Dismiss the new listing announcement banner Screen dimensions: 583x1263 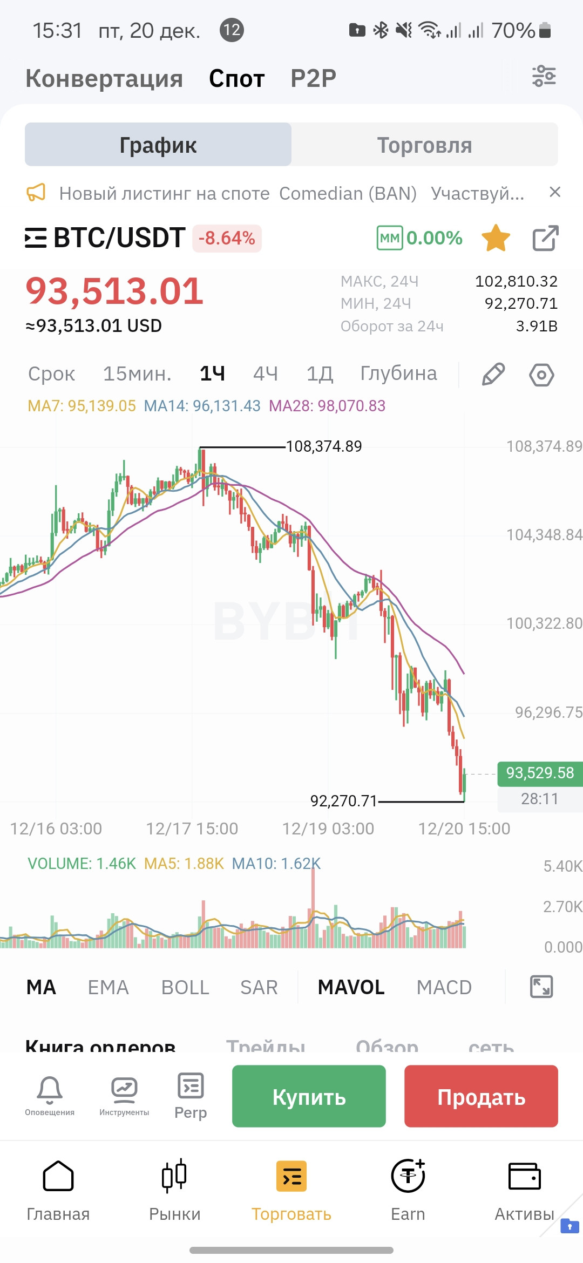tap(555, 192)
